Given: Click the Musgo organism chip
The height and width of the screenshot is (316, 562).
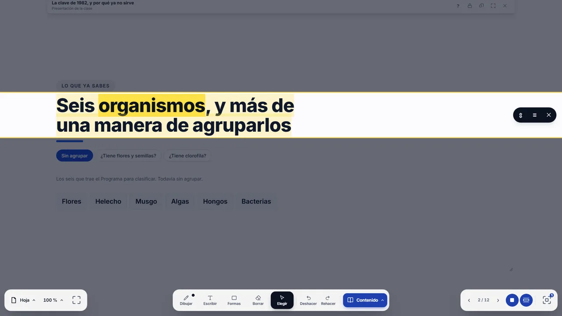Looking at the screenshot, I should click(x=146, y=201).
